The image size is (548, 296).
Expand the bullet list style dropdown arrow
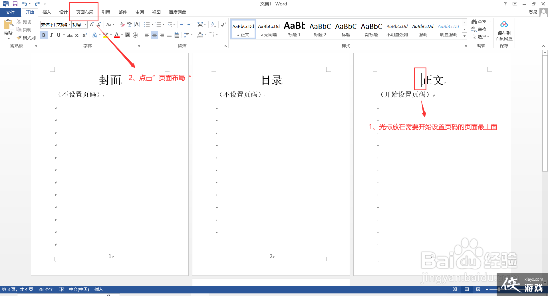pos(152,25)
